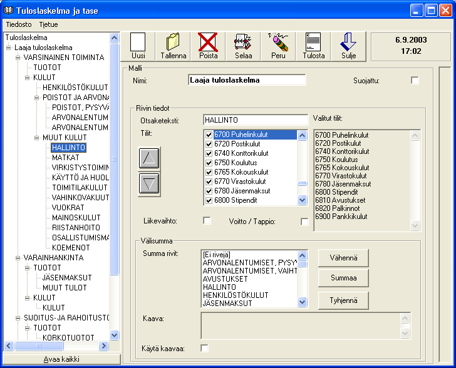Uncheck 6740 Konttorikulut account
The width and height of the screenshot is (456, 368).
tap(209, 153)
